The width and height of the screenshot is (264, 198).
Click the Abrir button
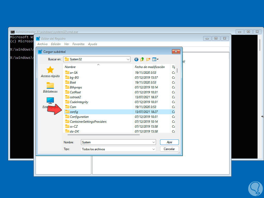tap(169, 142)
